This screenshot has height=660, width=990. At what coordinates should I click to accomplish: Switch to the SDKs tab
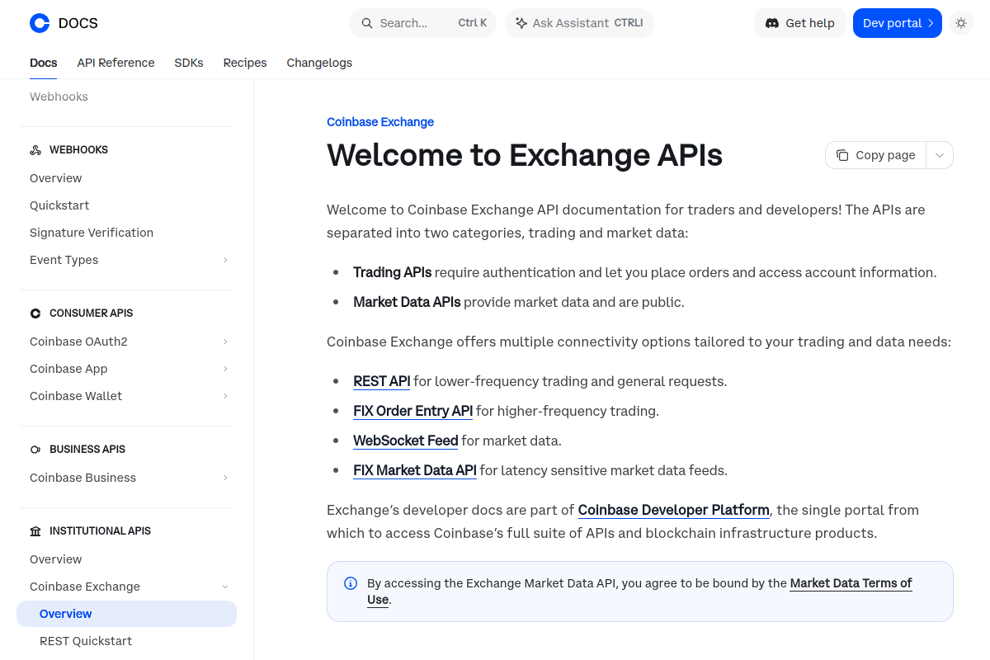[x=189, y=63]
